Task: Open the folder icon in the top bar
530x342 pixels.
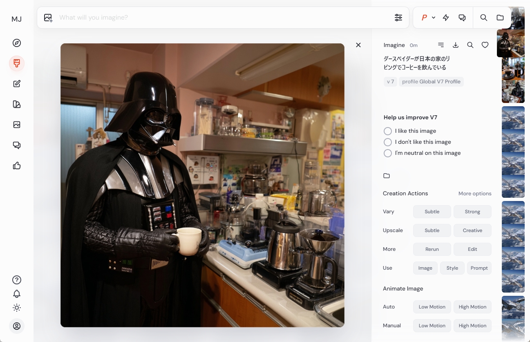Action: [x=500, y=18]
